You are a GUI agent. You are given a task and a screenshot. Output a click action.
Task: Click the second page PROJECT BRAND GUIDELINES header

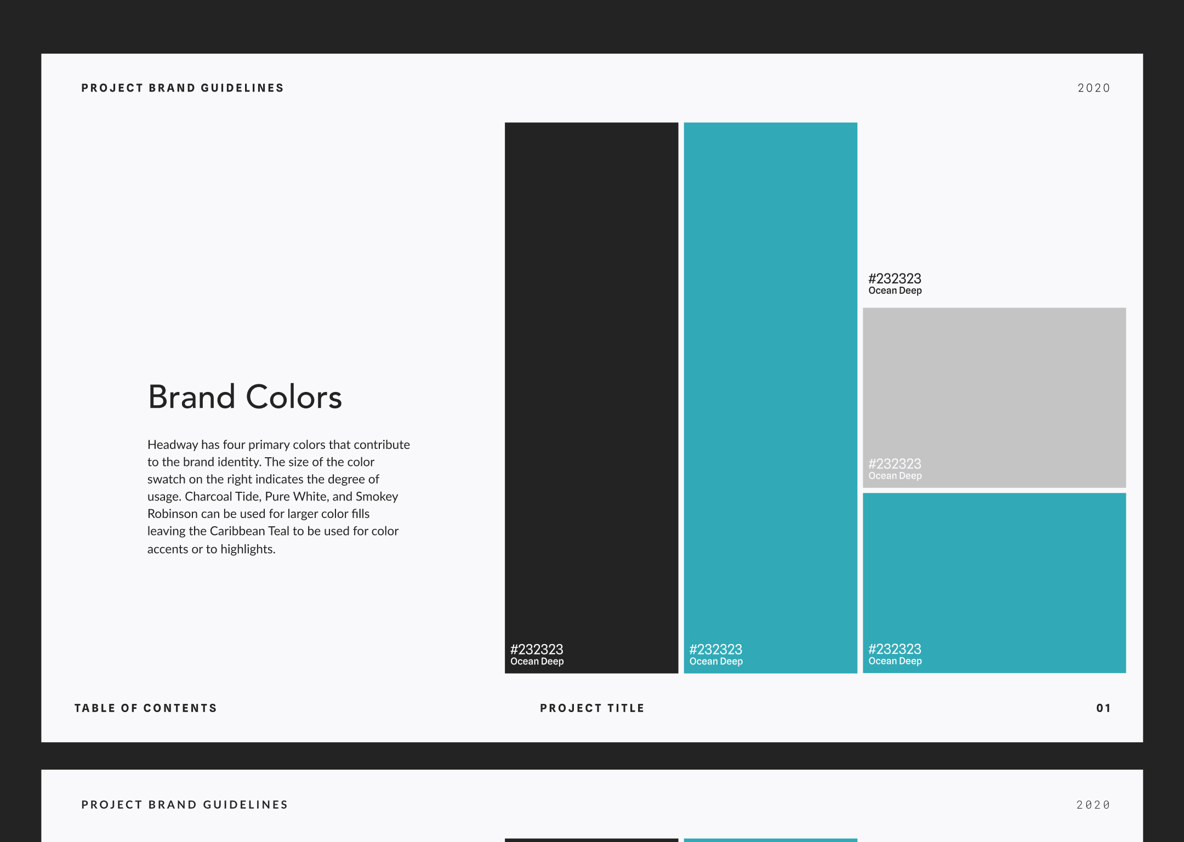[x=185, y=805]
